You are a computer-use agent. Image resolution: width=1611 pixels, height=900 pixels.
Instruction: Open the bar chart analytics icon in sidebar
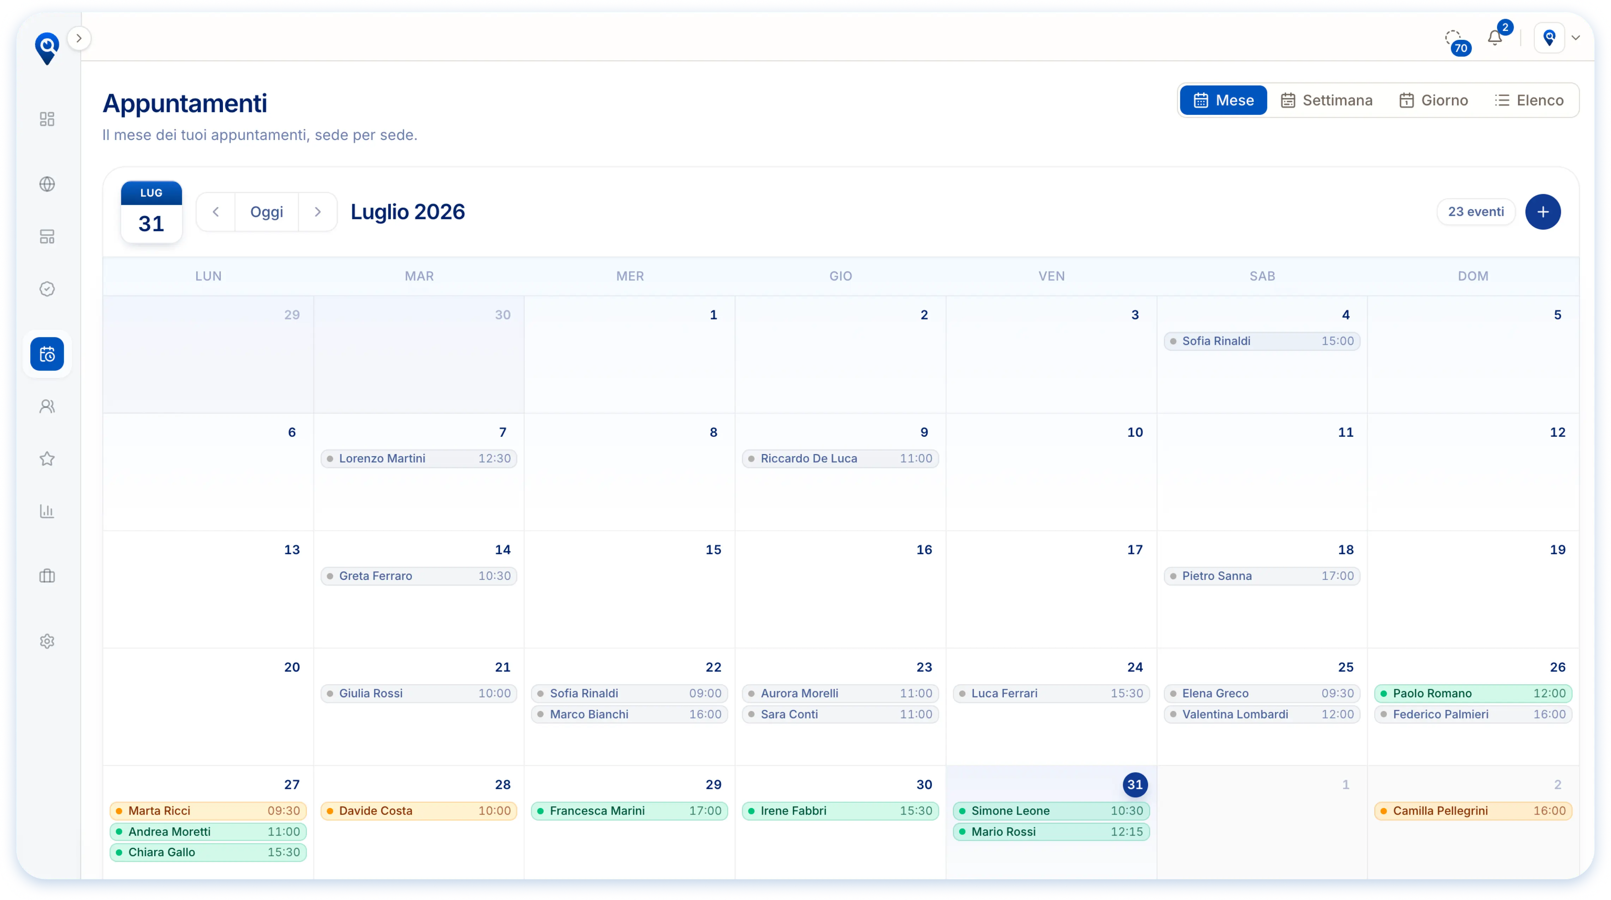point(47,511)
